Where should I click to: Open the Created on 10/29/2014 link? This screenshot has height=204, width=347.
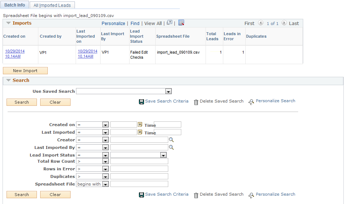(15, 54)
